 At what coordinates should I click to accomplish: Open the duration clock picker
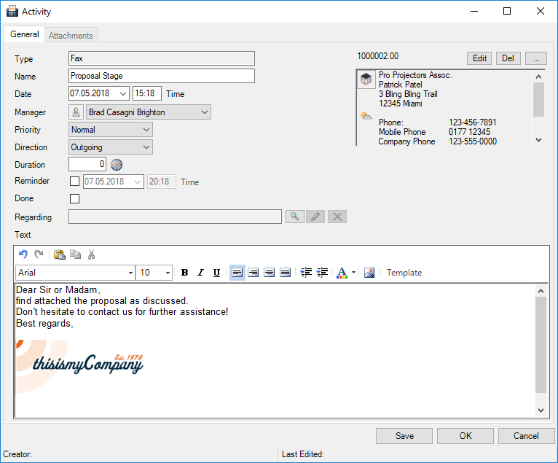(116, 165)
